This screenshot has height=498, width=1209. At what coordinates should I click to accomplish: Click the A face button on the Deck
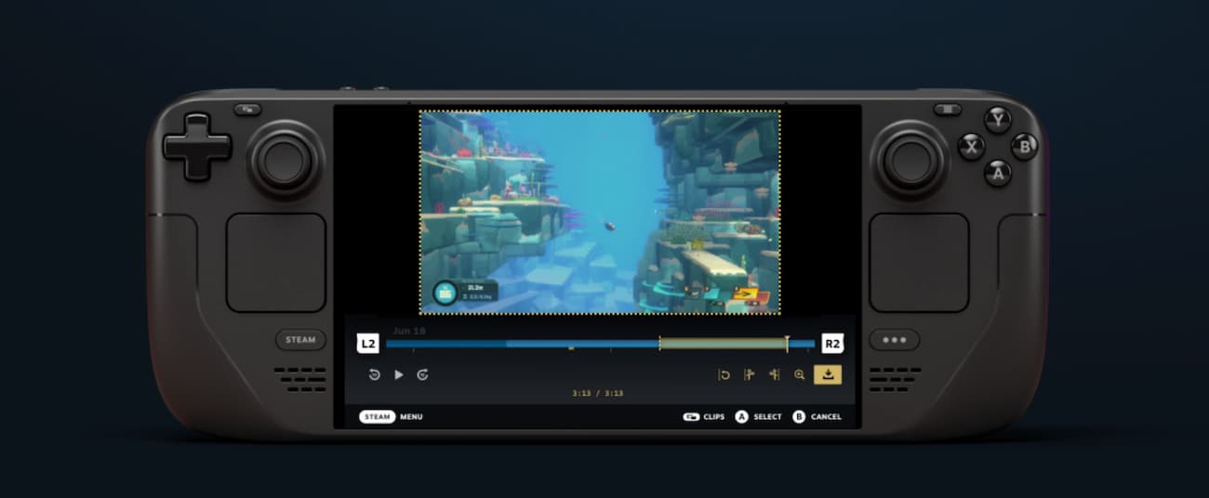[998, 173]
